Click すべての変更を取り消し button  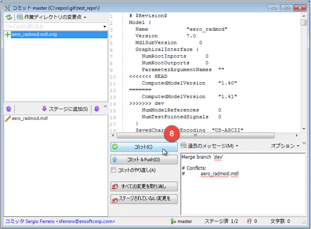click(x=144, y=186)
